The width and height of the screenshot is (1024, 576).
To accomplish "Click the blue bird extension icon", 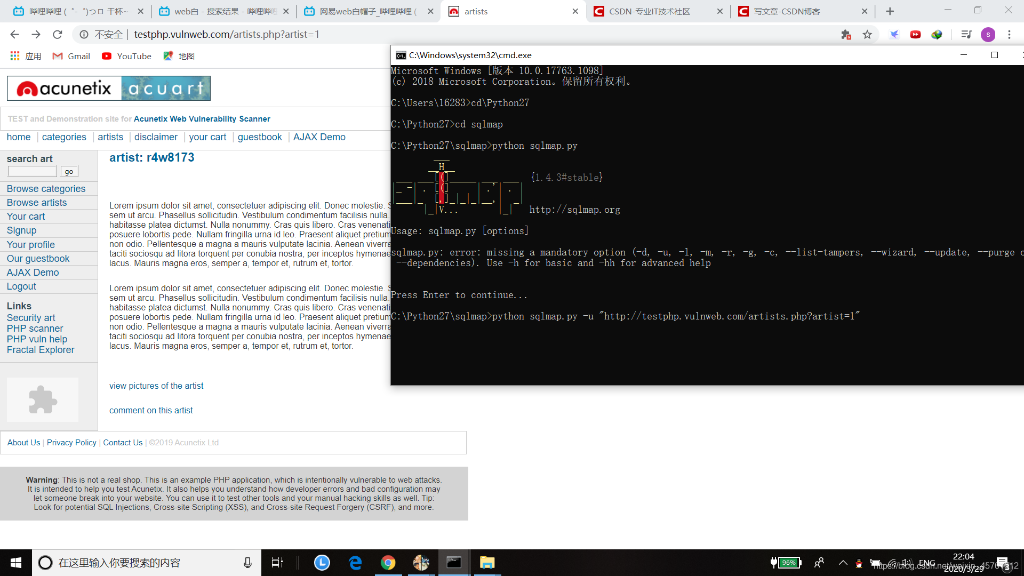I will point(894,35).
